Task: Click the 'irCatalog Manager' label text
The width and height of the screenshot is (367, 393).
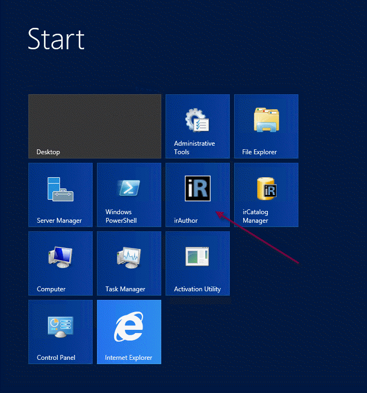Action: (256, 216)
